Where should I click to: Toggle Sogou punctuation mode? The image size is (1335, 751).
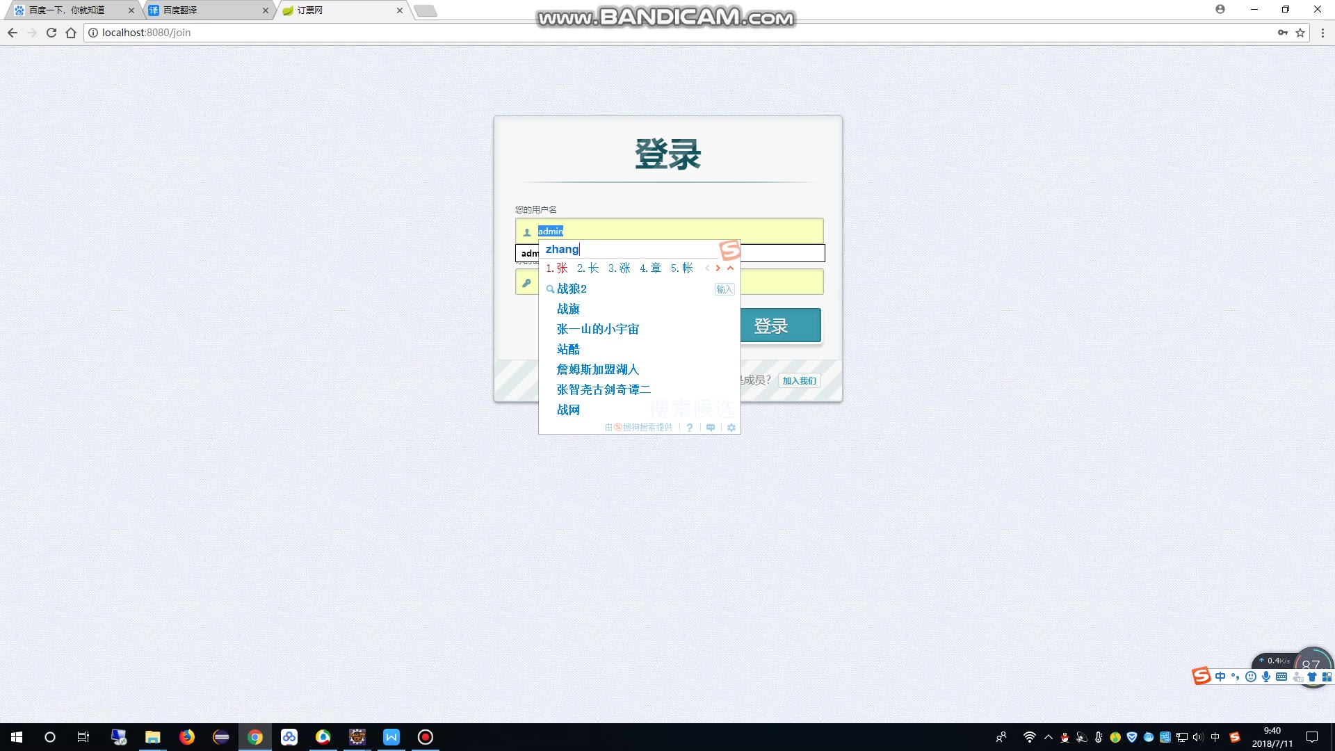pyautogui.click(x=1236, y=677)
